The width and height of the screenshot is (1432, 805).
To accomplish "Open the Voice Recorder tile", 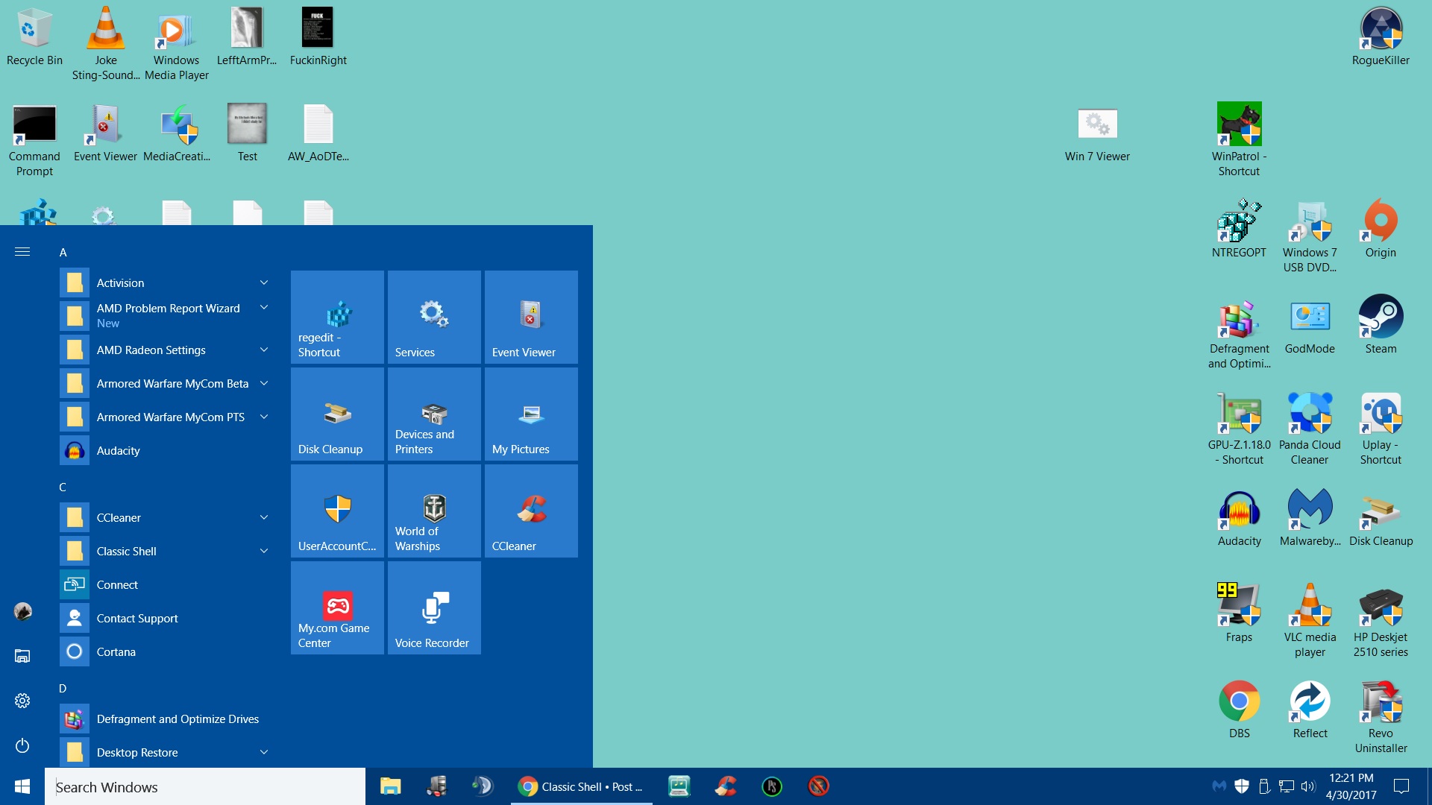I will point(434,607).
